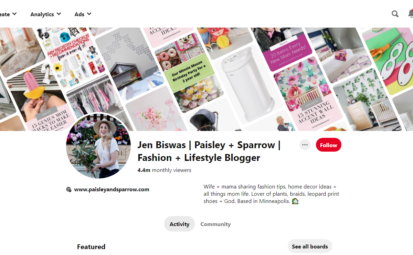Select the Activity tab

[179, 224]
